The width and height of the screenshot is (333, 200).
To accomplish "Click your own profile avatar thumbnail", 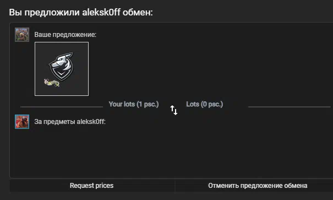I will (22, 34).
